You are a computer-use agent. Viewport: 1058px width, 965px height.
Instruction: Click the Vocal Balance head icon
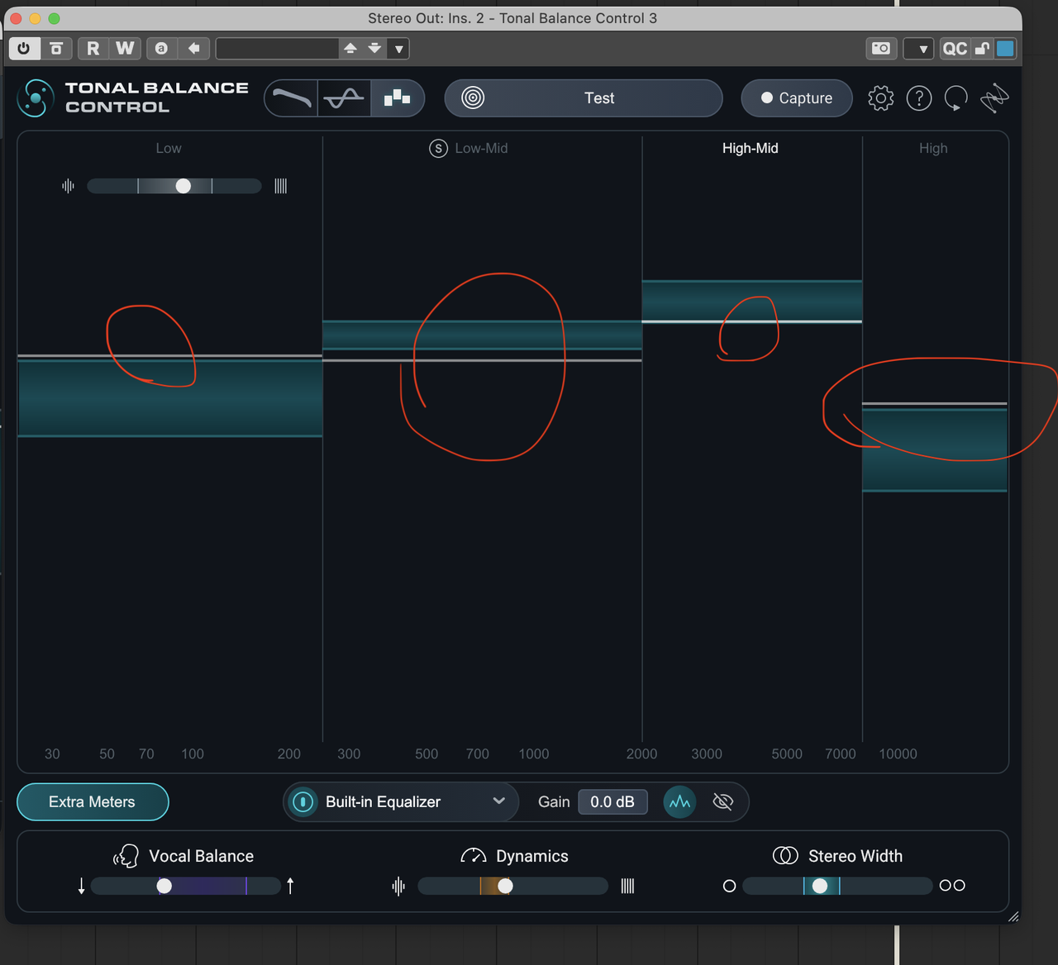click(126, 856)
